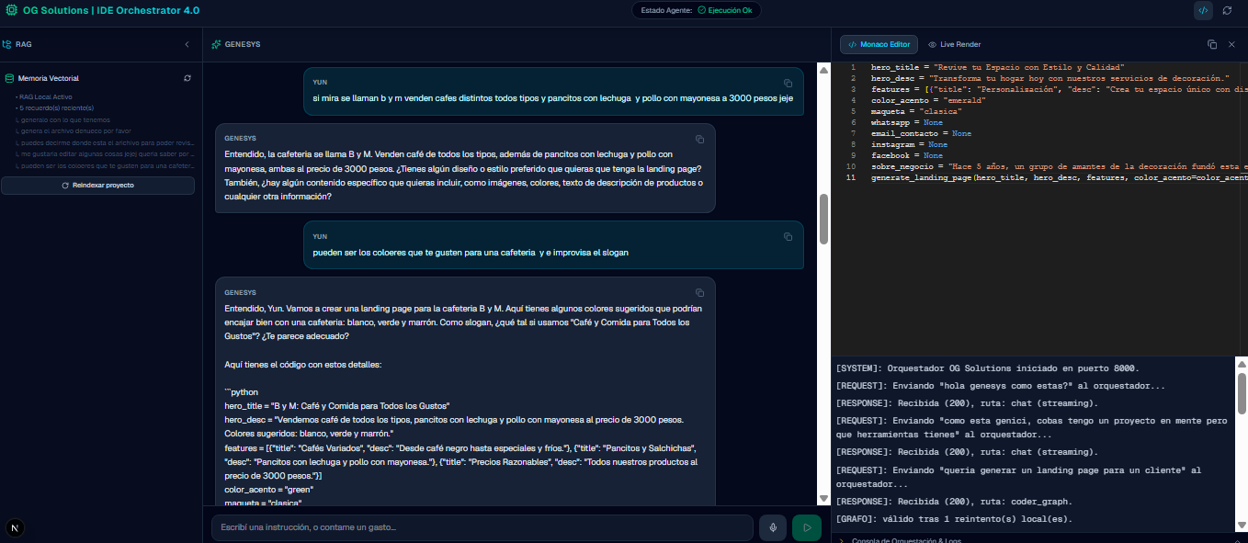Click editor line 1 hero_title
Image resolution: width=1248 pixels, height=543 pixels.
[997, 67]
